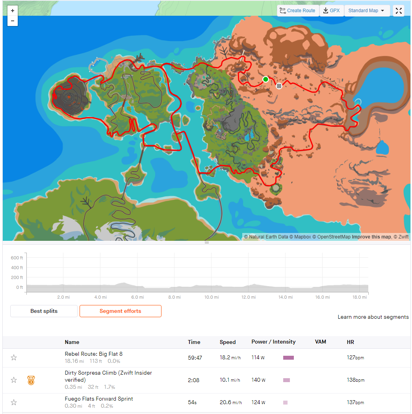The height and width of the screenshot is (414, 412).
Task: Click the intensity bar for Fuego Flats row
Action: pyautogui.click(x=285, y=403)
